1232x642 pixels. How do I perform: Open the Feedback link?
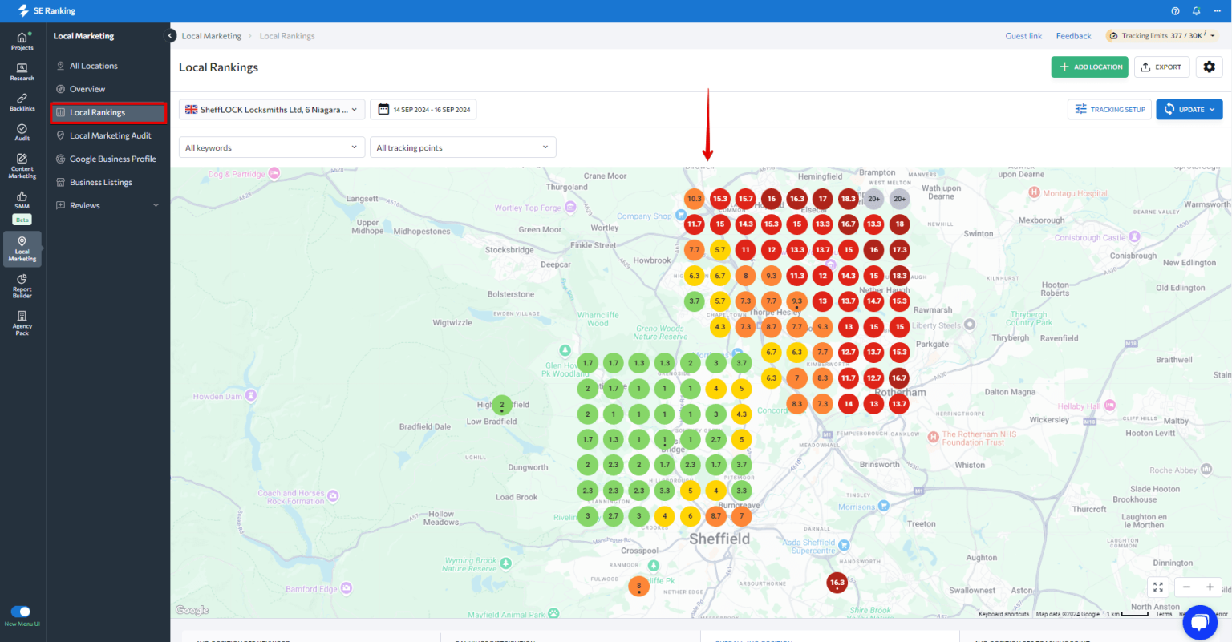click(1073, 36)
